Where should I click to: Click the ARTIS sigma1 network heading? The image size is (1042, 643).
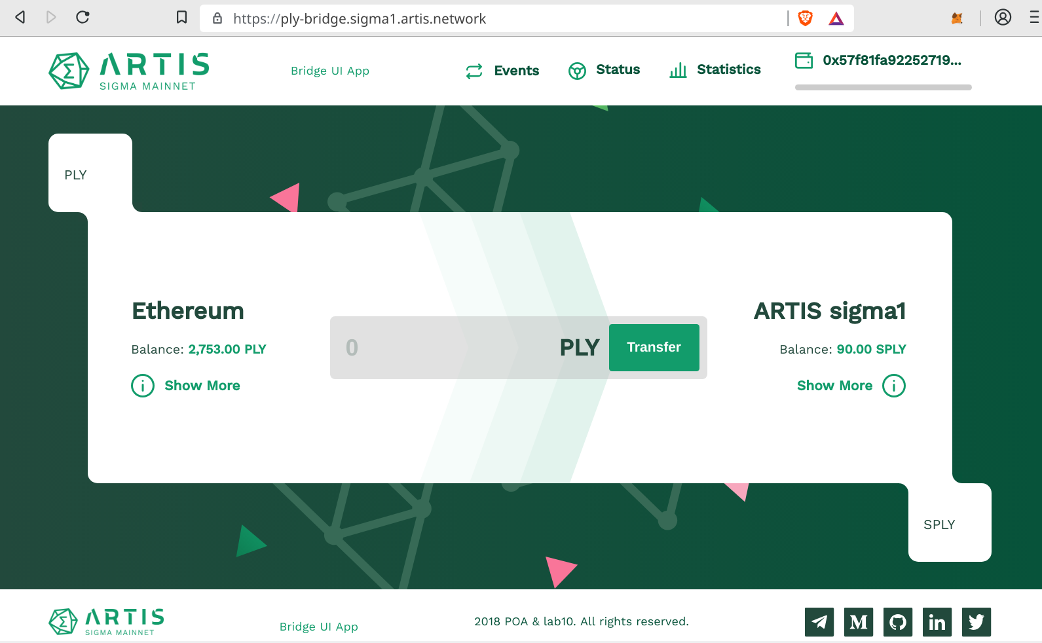(830, 311)
